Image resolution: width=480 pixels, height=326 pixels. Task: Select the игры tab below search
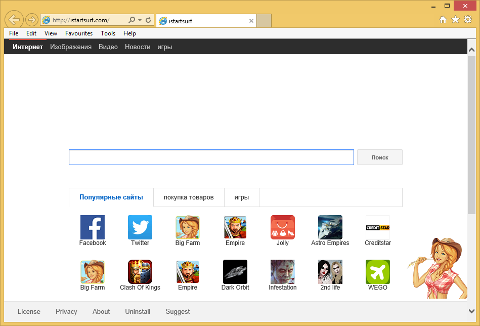point(242,197)
